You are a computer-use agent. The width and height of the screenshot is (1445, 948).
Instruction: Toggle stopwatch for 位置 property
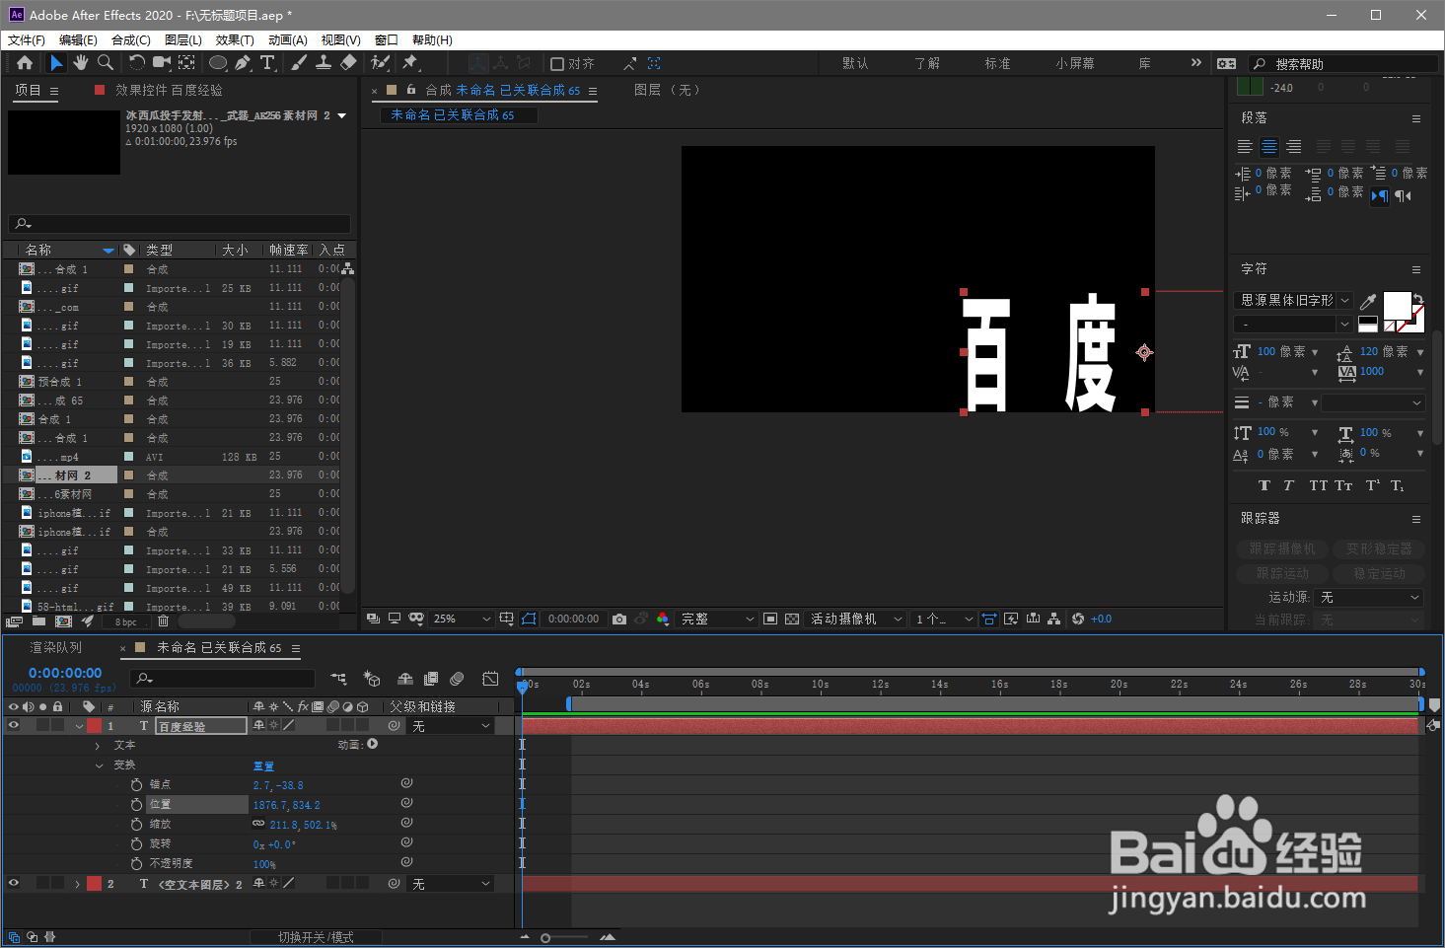pyautogui.click(x=136, y=804)
